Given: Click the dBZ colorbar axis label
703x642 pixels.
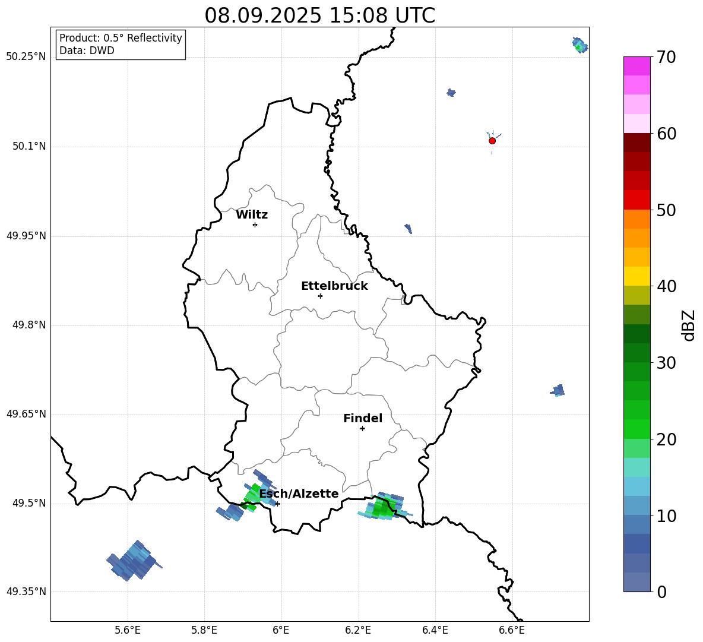Looking at the screenshot, I should [688, 325].
